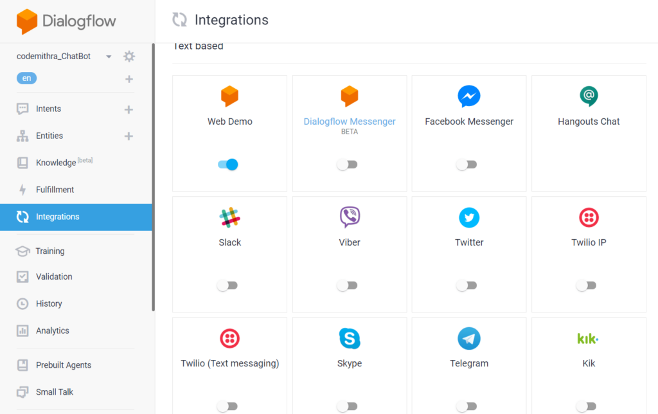Expand the codemithra_ChatBot agent dropdown arrow
This screenshot has height=414, width=658.
[x=109, y=57]
